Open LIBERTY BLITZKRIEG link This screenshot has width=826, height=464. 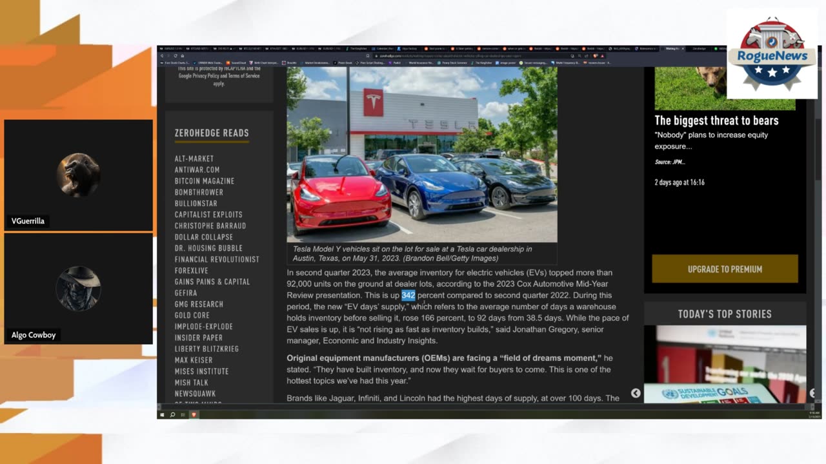206,349
